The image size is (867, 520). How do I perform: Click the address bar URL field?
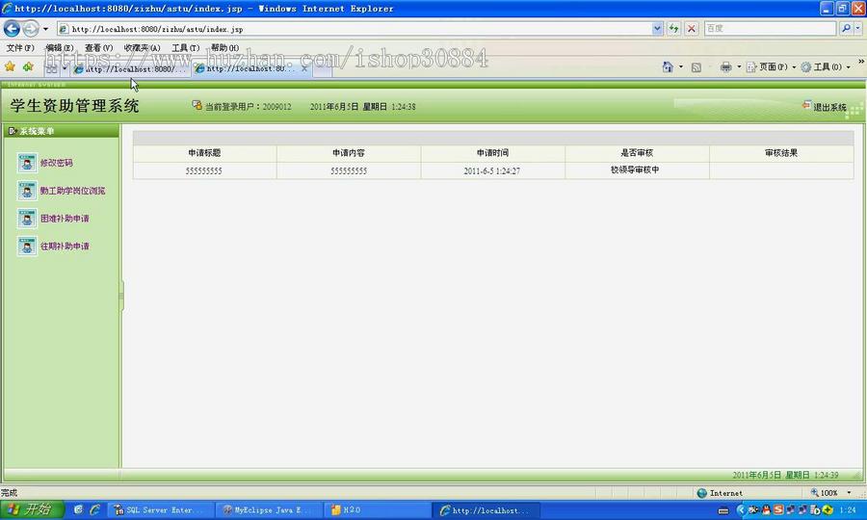(354, 29)
